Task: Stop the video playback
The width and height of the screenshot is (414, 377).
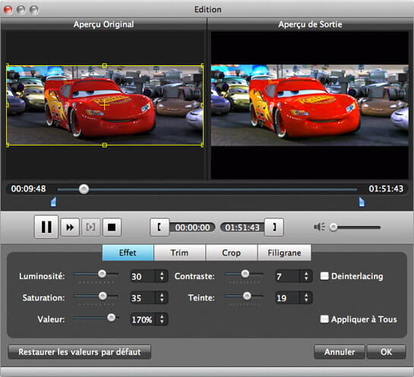Action: pyautogui.click(x=112, y=227)
